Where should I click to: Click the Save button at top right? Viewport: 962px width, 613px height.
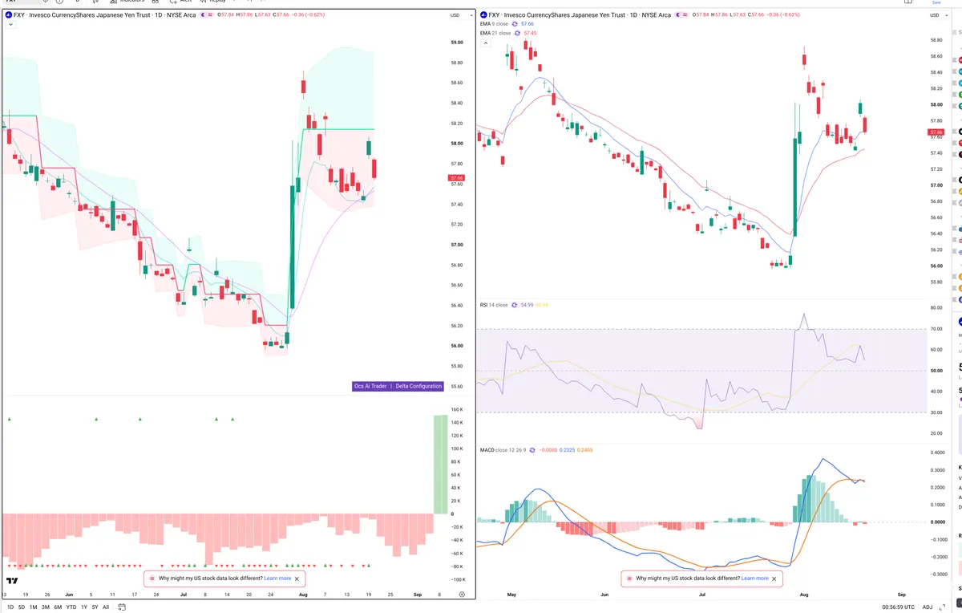pos(936,2)
